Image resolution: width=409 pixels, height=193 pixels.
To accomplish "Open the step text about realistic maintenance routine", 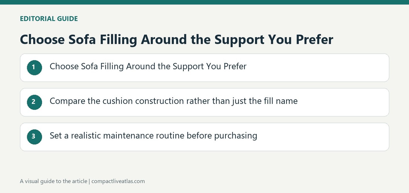I will point(153,136).
